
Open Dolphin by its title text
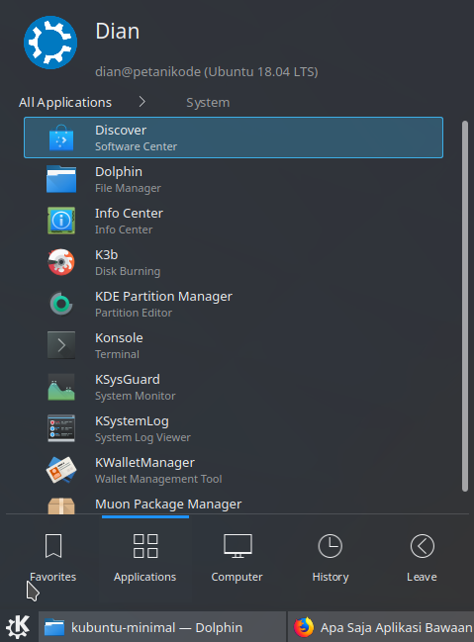[119, 172]
